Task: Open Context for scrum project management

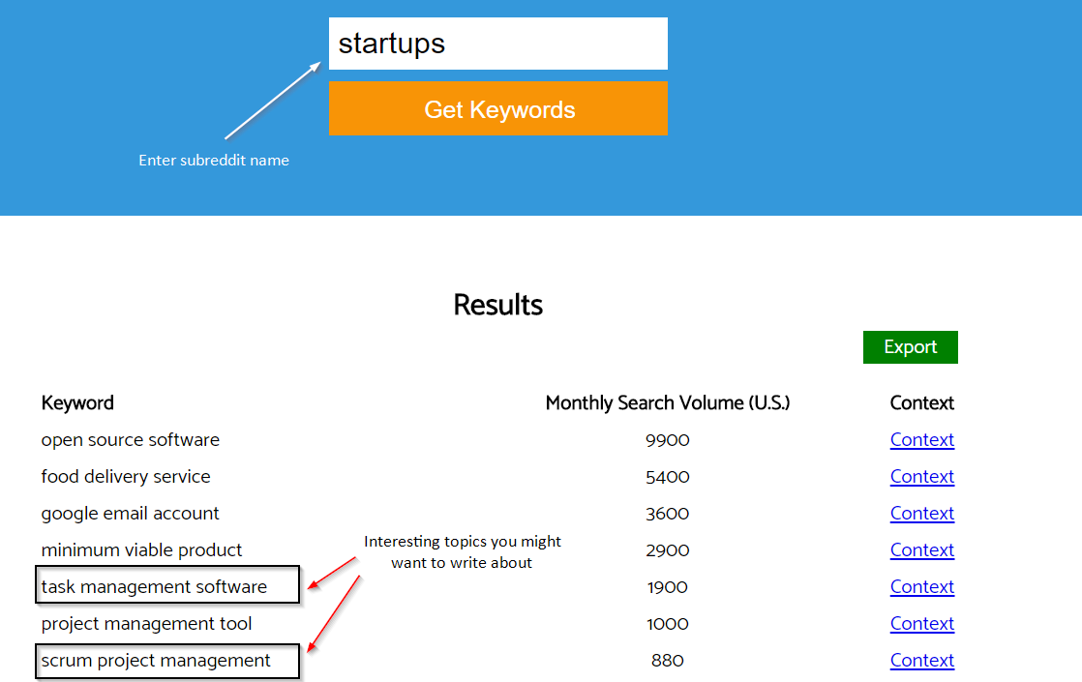Action: click(x=920, y=660)
